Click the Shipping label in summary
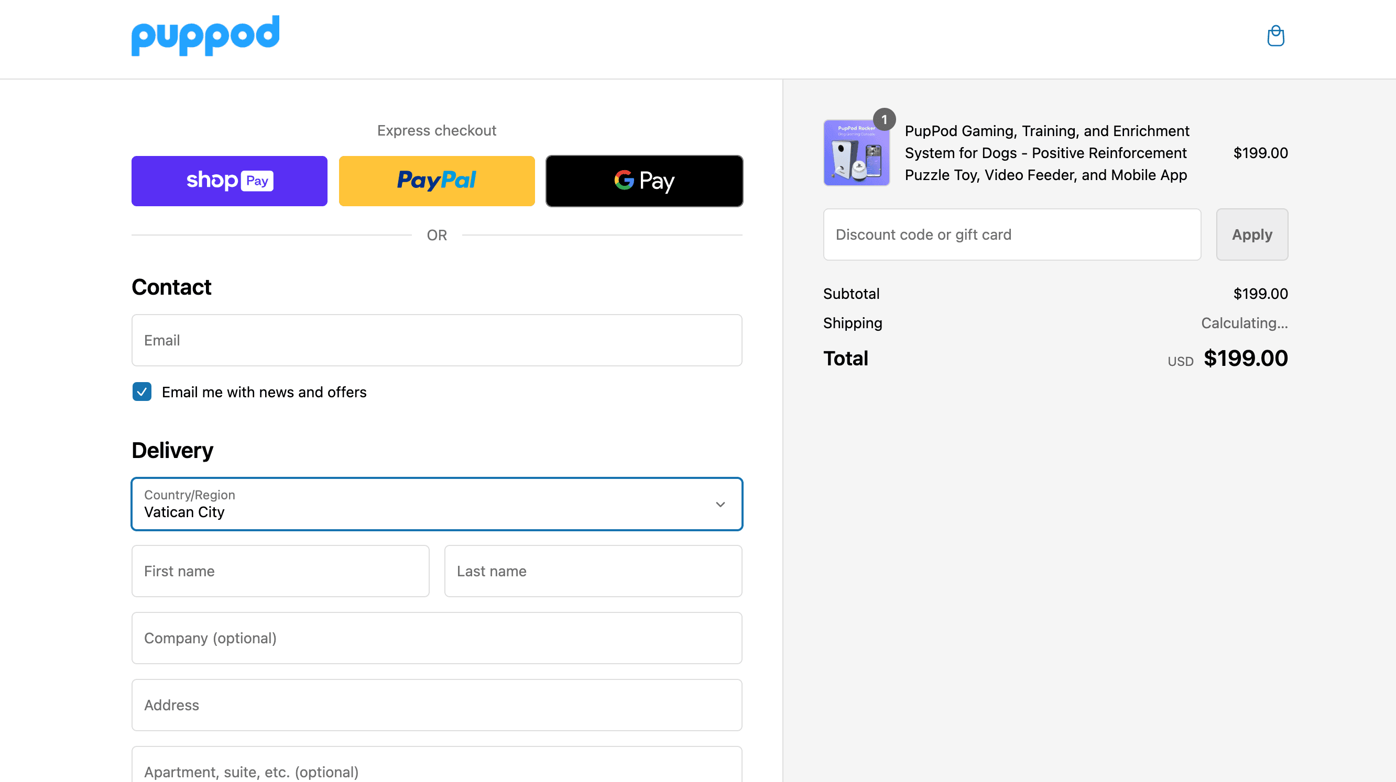The width and height of the screenshot is (1396, 782). click(x=853, y=323)
